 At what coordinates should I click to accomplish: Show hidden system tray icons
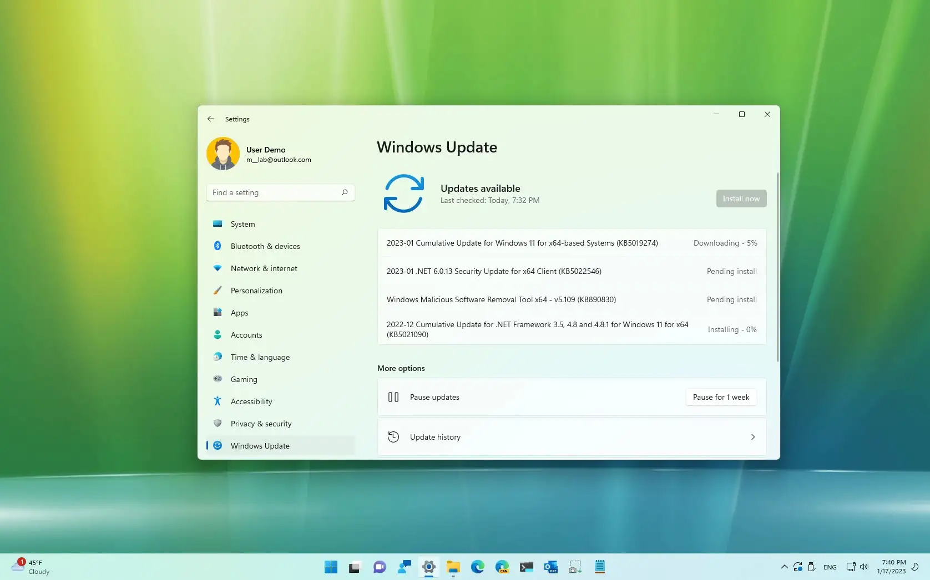784,567
